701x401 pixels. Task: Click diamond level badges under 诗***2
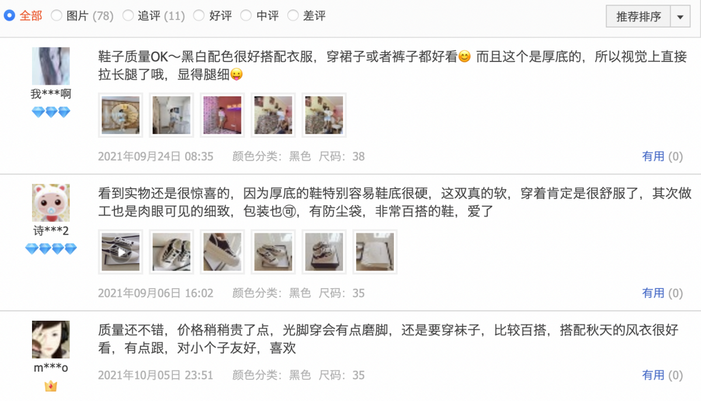pos(51,249)
